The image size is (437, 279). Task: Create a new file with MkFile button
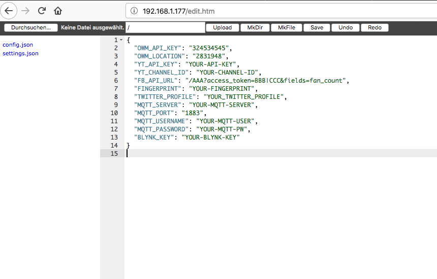(x=287, y=28)
